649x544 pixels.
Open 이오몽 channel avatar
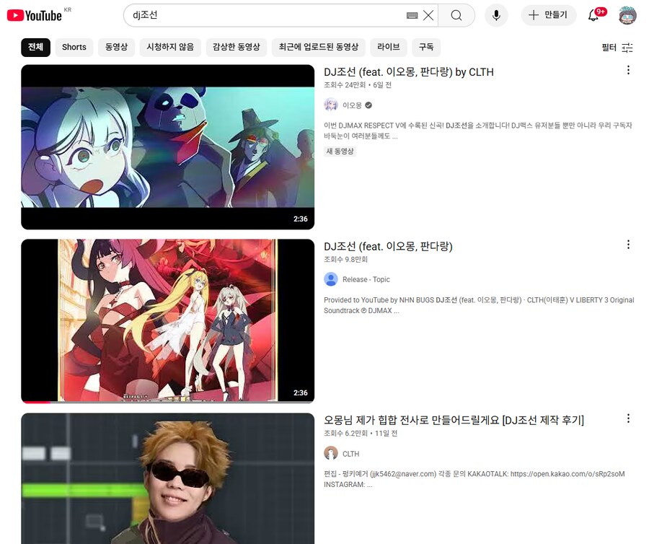tap(331, 105)
